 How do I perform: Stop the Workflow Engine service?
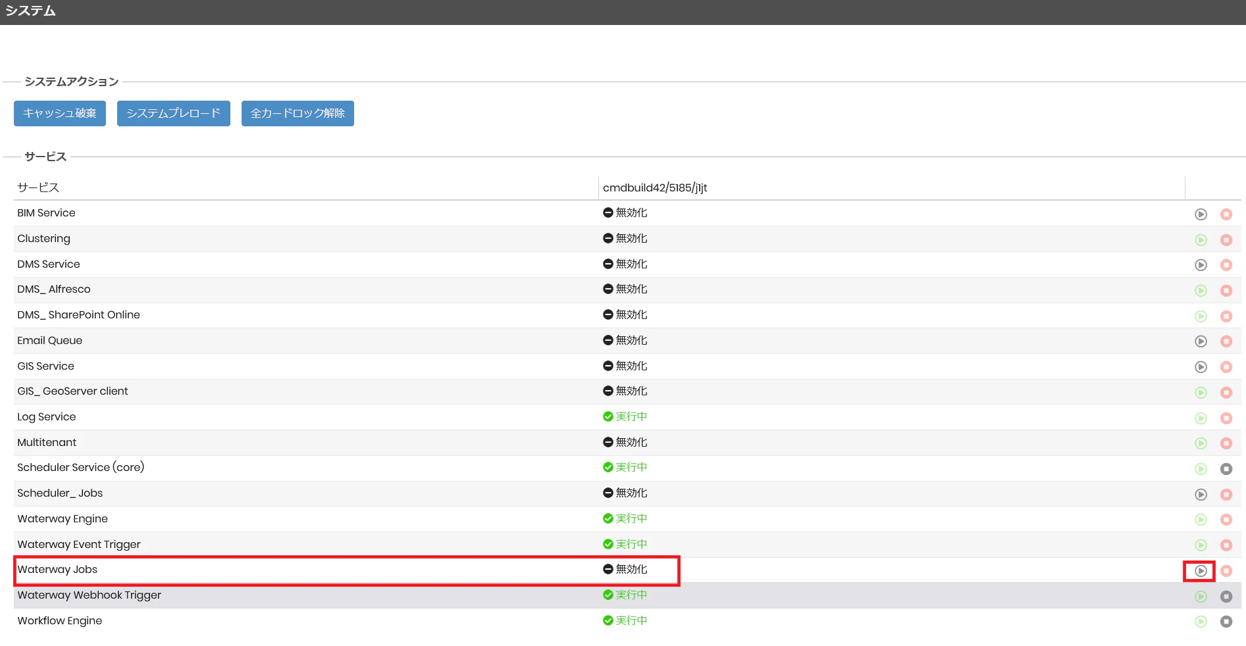(x=1226, y=621)
